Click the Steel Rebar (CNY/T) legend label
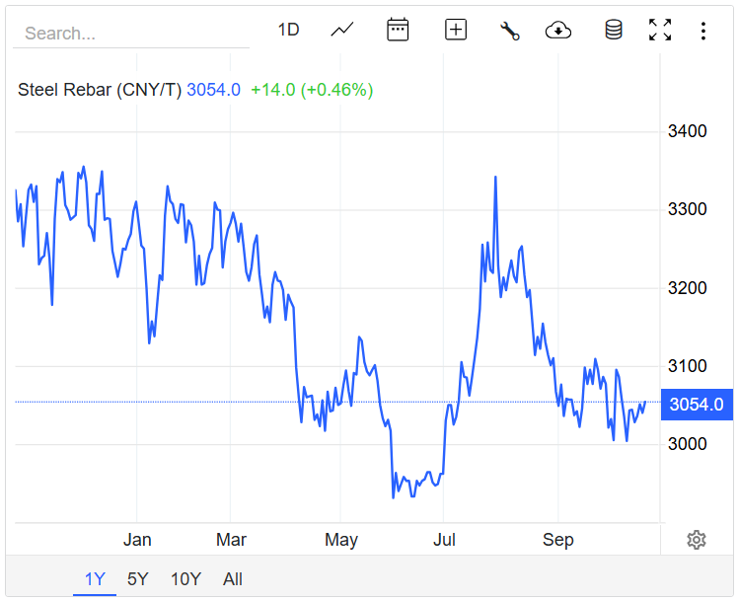Viewport: 738px width, 601px height. point(100,90)
